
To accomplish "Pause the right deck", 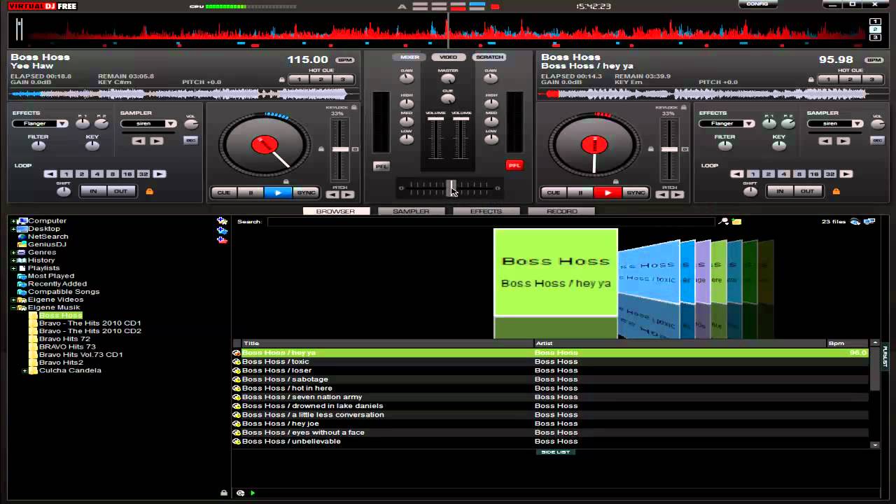I will (x=580, y=192).
